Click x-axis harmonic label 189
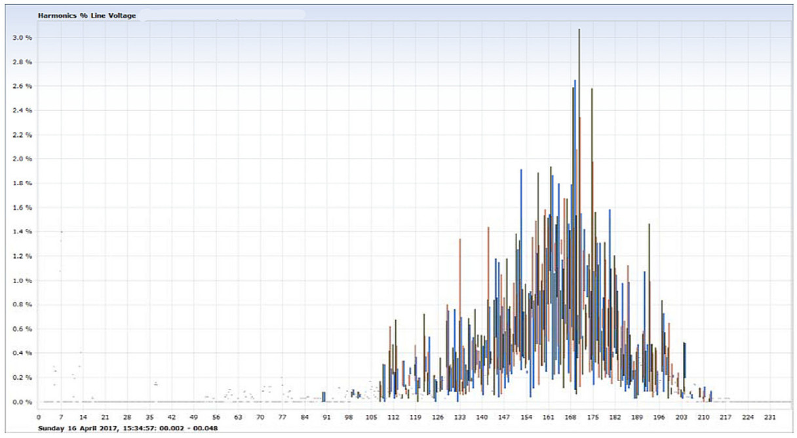The width and height of the screenshot is (797, 438). click(637, 416)
